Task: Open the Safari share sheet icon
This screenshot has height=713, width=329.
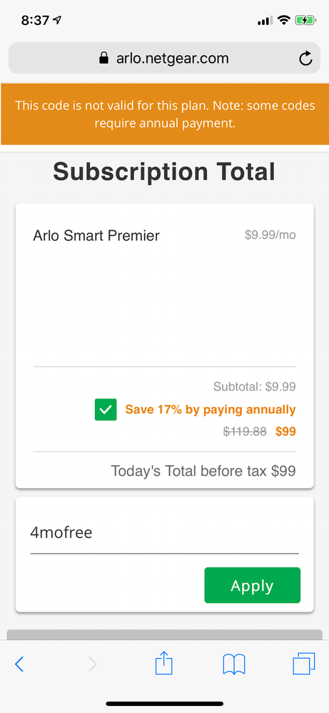Action: [x=164, y=663]
